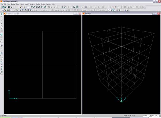161x118 pixels.
Task: Open the View menu
Action: click(x=9, y=4)
